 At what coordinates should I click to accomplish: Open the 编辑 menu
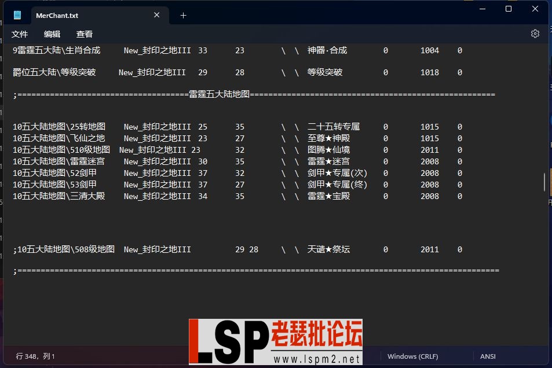(52, 34)
